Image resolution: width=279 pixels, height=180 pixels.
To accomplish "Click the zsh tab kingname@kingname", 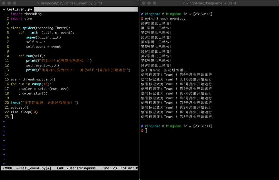I will (209, 3).
